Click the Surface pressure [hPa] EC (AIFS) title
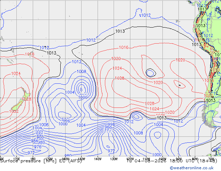This screenshot has height=171, width=221. [41, 161]
